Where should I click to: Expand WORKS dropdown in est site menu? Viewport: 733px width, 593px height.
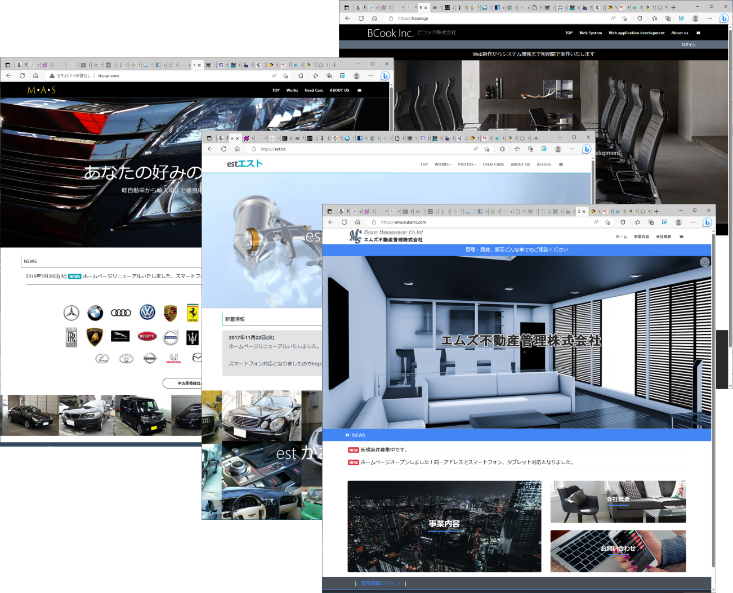(x=443, y=164)
